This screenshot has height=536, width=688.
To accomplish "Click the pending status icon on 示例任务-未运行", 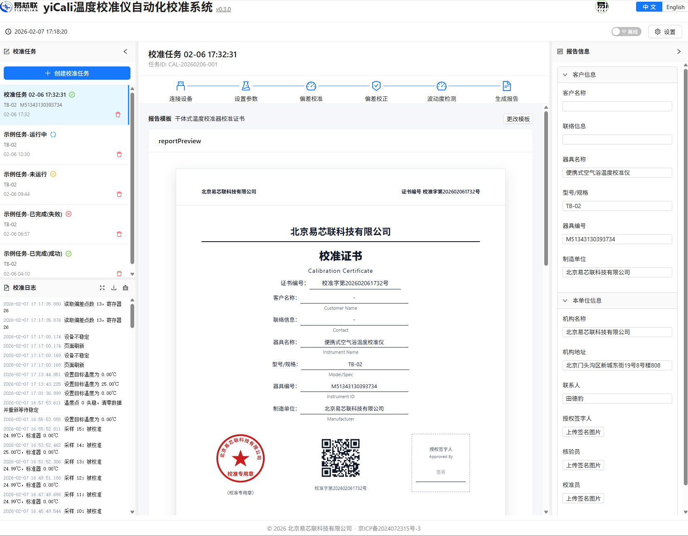I will (53, 174).
